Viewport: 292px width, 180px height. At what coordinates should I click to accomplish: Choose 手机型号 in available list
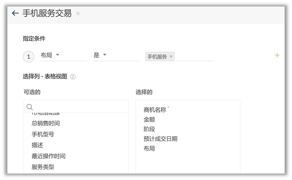coord(43,134)
